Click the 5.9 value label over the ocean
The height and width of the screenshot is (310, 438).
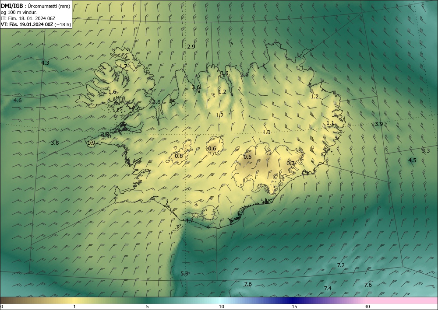pos(184,273)
